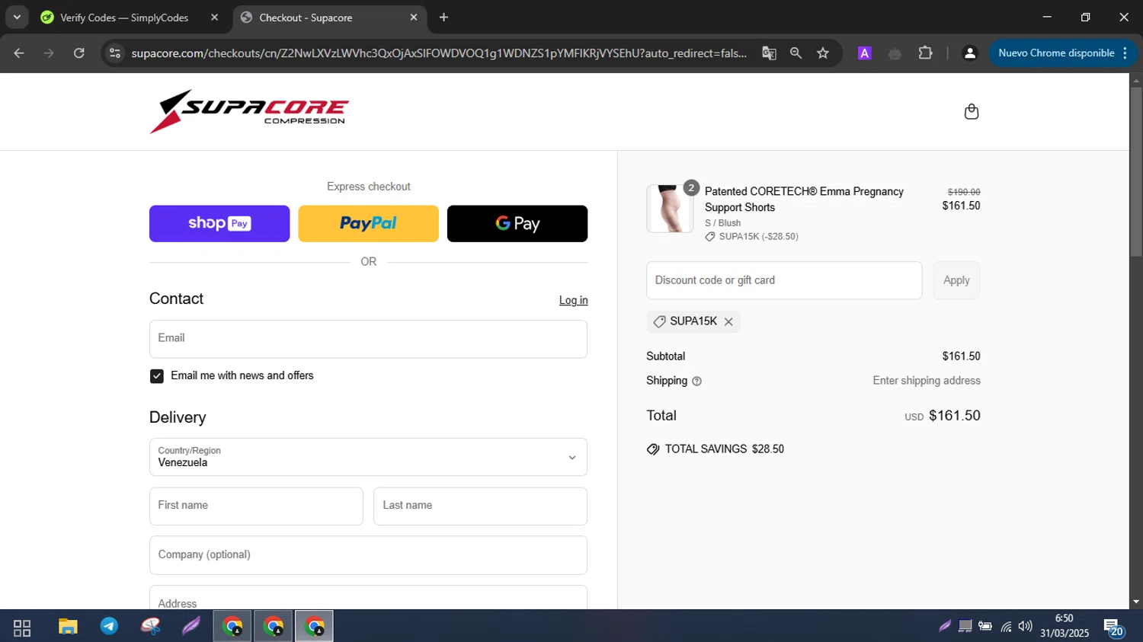1143x642 pixels.
Task: Focus the First name field
Action: tap(256, 506)
